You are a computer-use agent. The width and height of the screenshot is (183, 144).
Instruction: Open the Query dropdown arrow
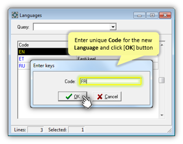click(113, 27)
